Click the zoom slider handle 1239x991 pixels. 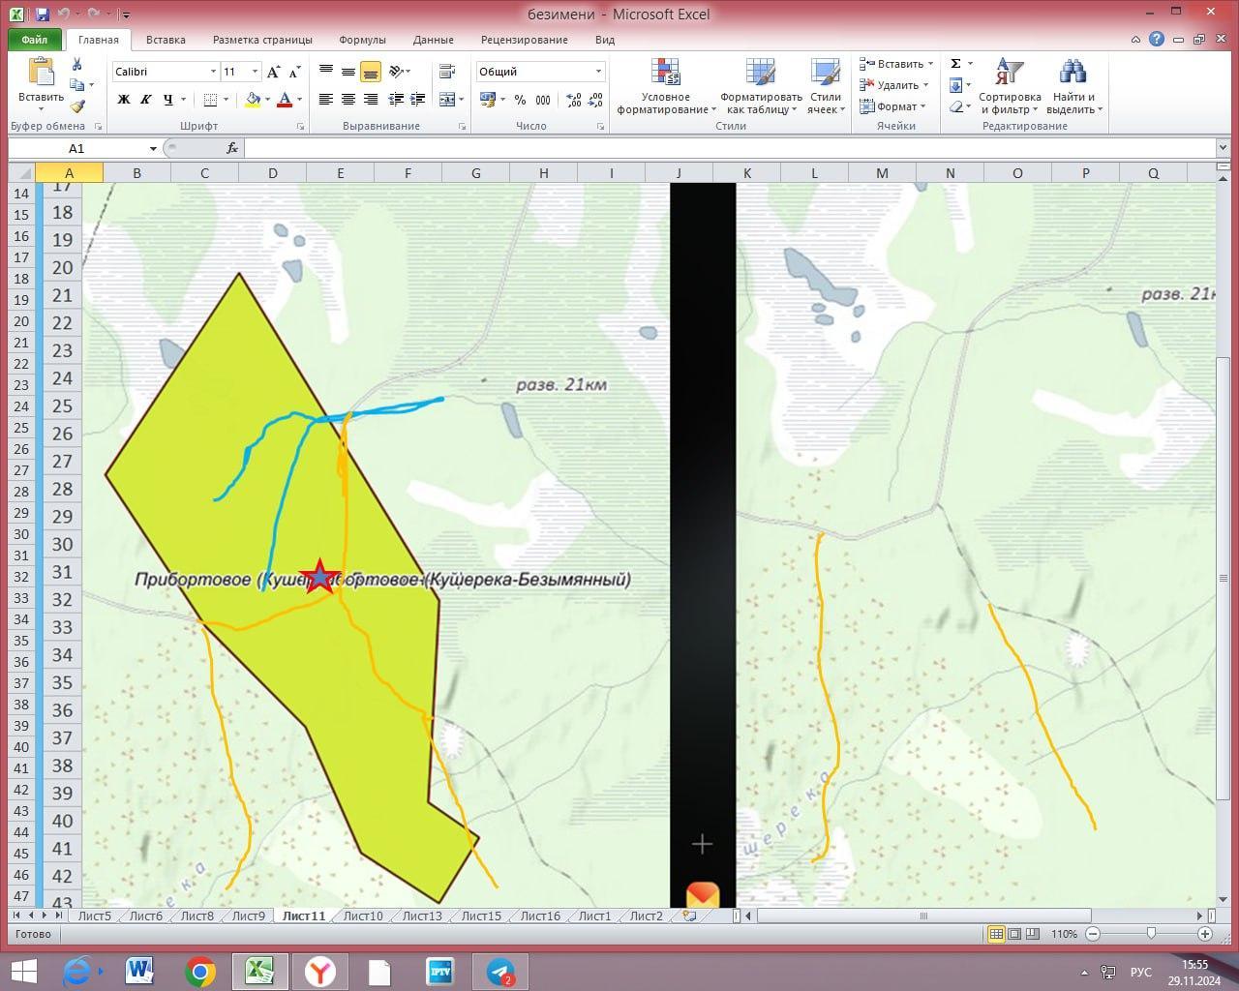pyautogui.click(x=1150, y=934)
